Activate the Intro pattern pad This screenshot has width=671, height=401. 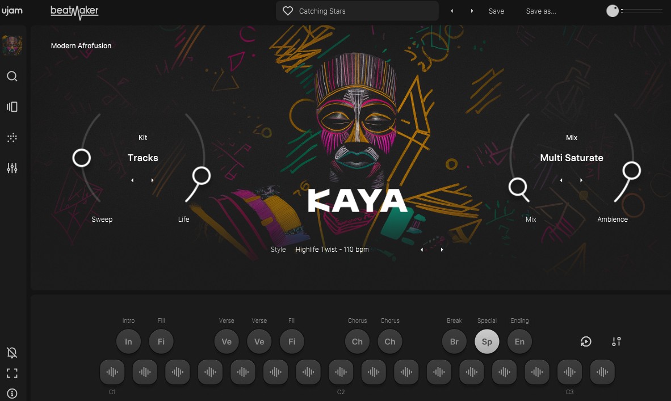pos(128,341)
